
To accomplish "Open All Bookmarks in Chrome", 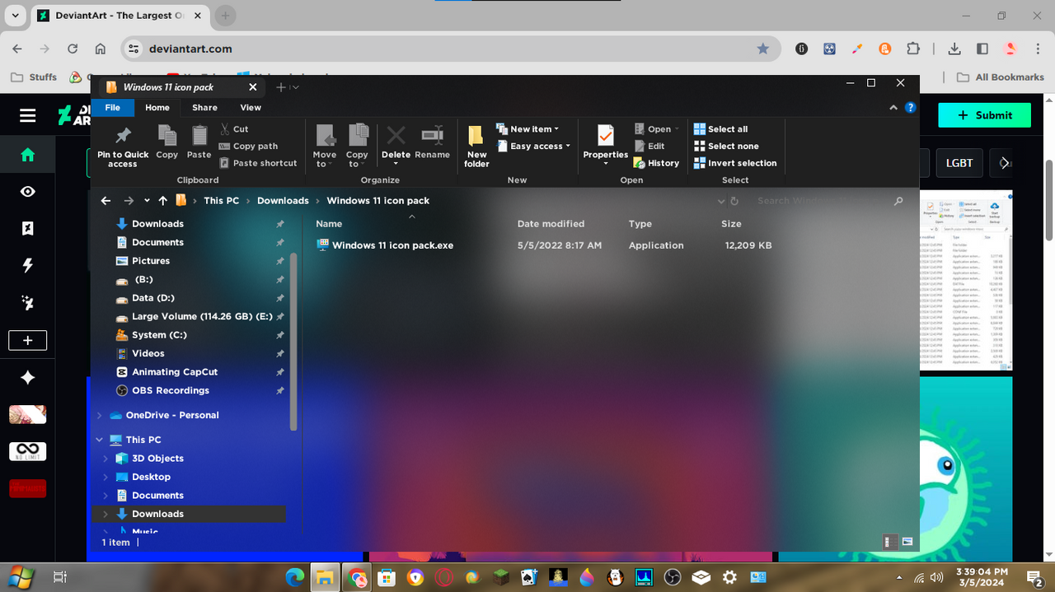I will pos(1001,77).
